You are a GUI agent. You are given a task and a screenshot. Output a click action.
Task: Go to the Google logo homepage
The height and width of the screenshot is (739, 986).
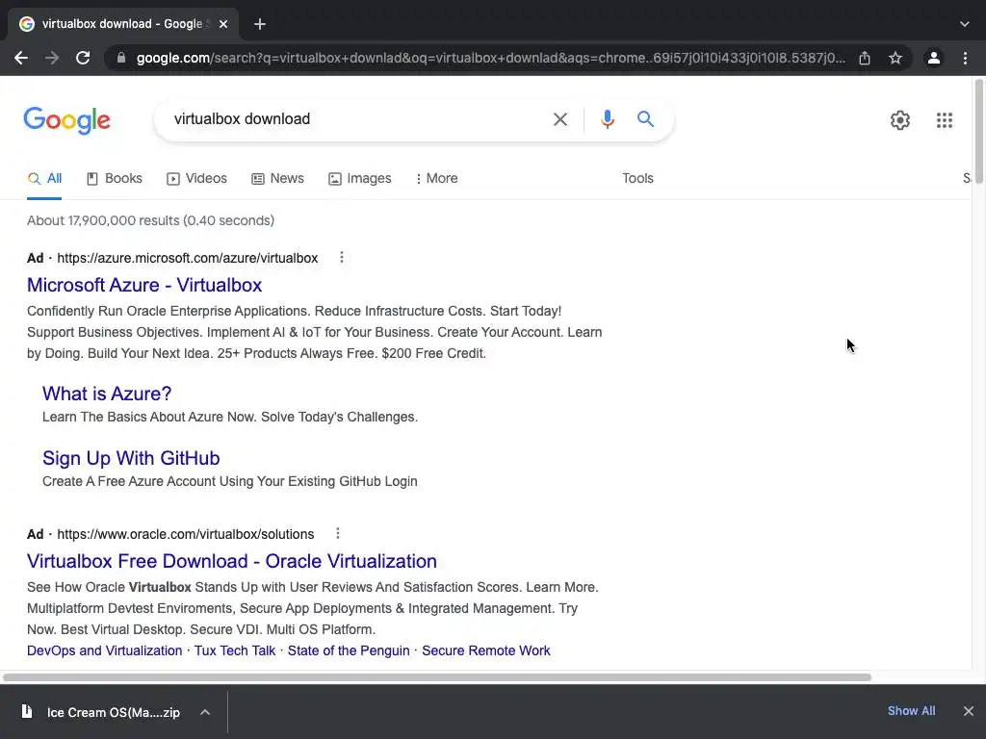coord(66,120)
